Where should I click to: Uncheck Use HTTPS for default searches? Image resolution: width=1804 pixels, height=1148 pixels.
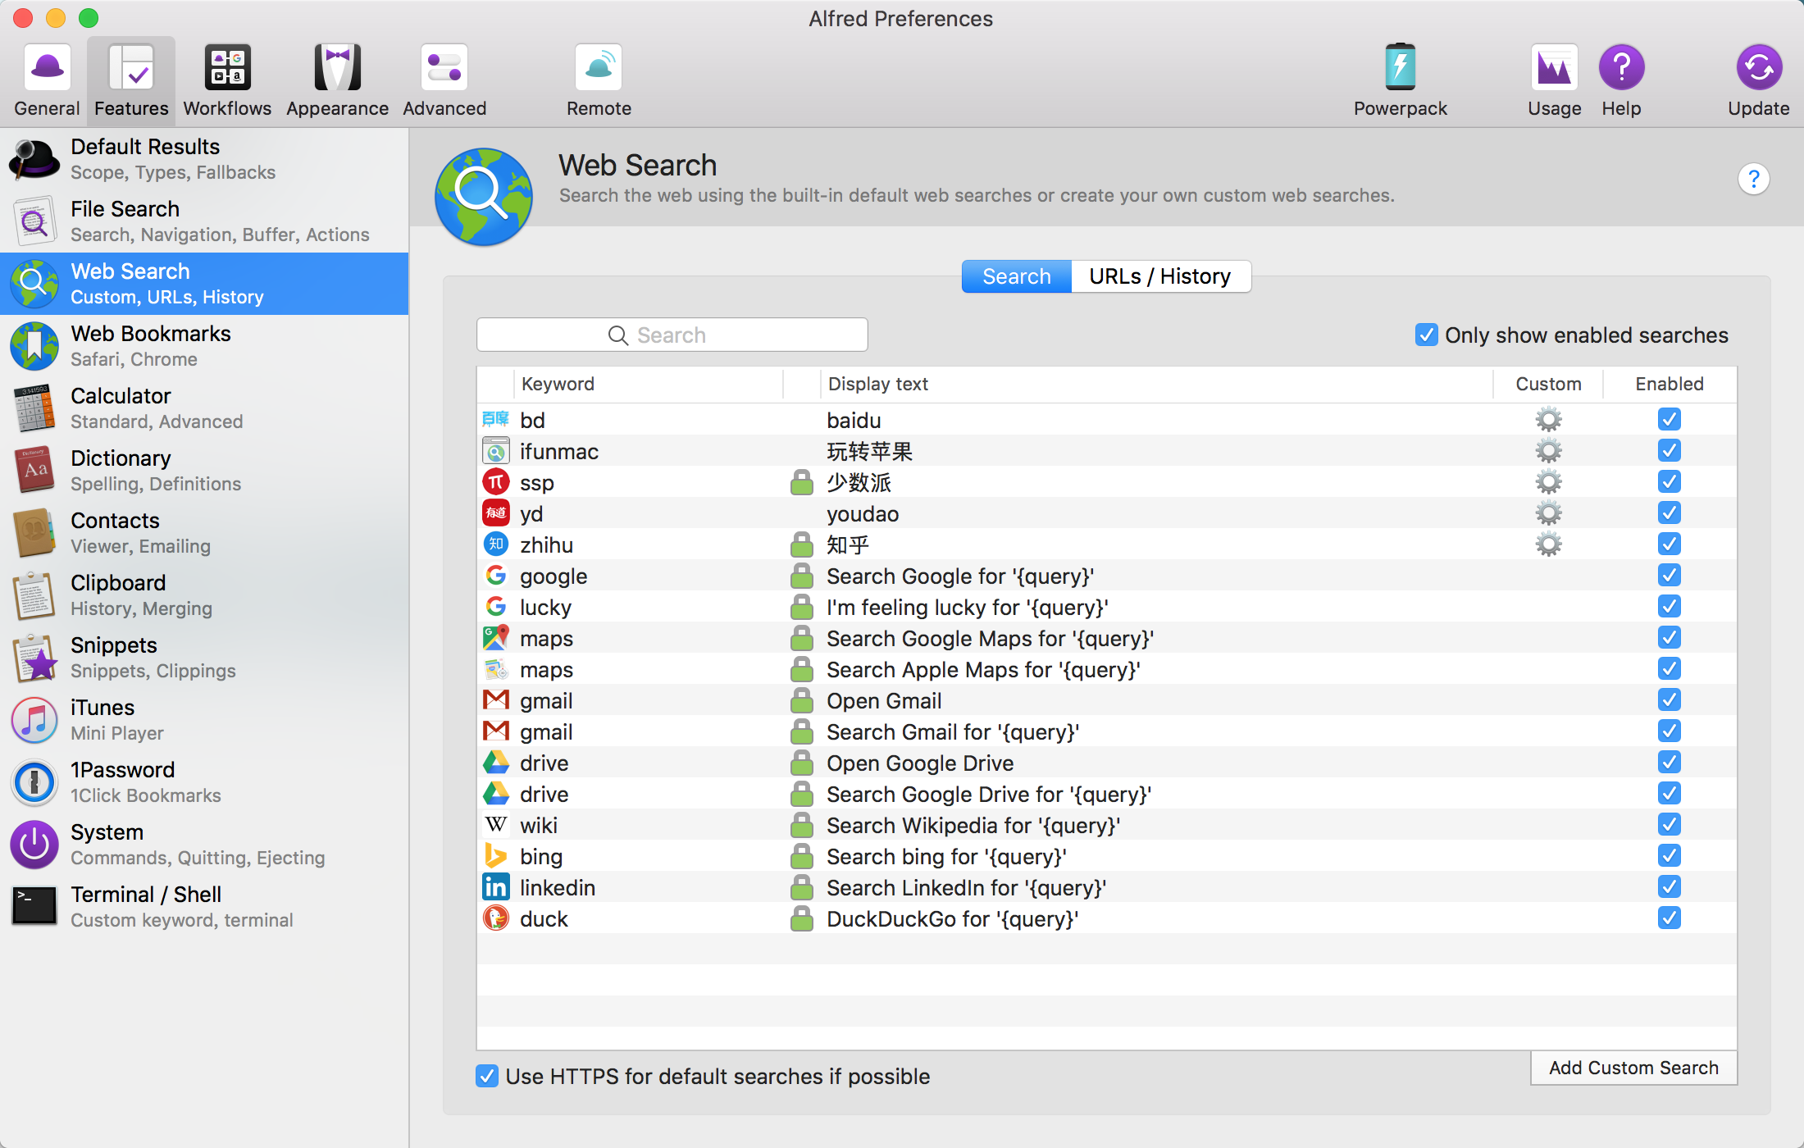(487, 1076)
